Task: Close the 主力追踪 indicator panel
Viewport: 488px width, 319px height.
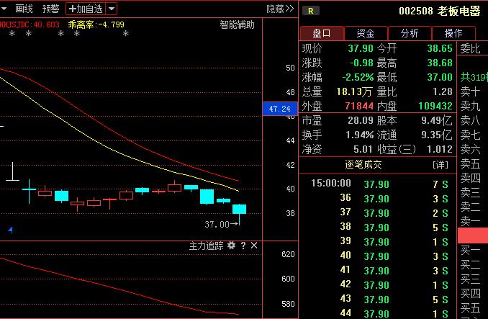Action: click(254, 246)
